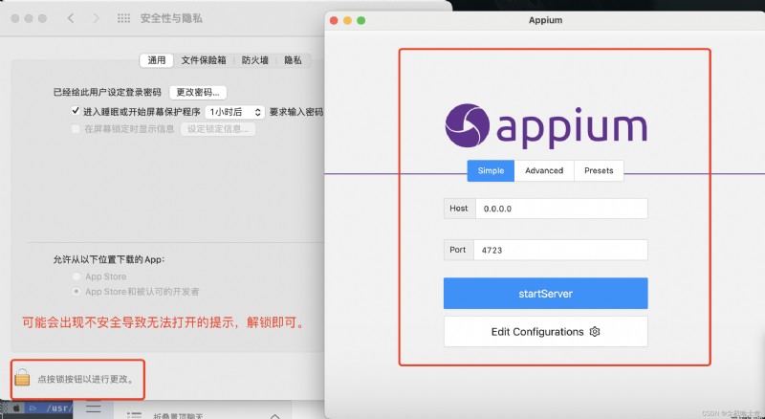The width and height of the screenshot is (765, 419).
Task: Switch to the Simple tab in Appium
Action: point(491,170)
